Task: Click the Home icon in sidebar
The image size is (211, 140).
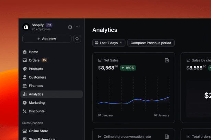Action: 25,52
